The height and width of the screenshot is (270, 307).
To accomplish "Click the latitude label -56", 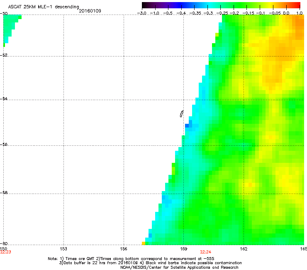I will coord(4,144).
